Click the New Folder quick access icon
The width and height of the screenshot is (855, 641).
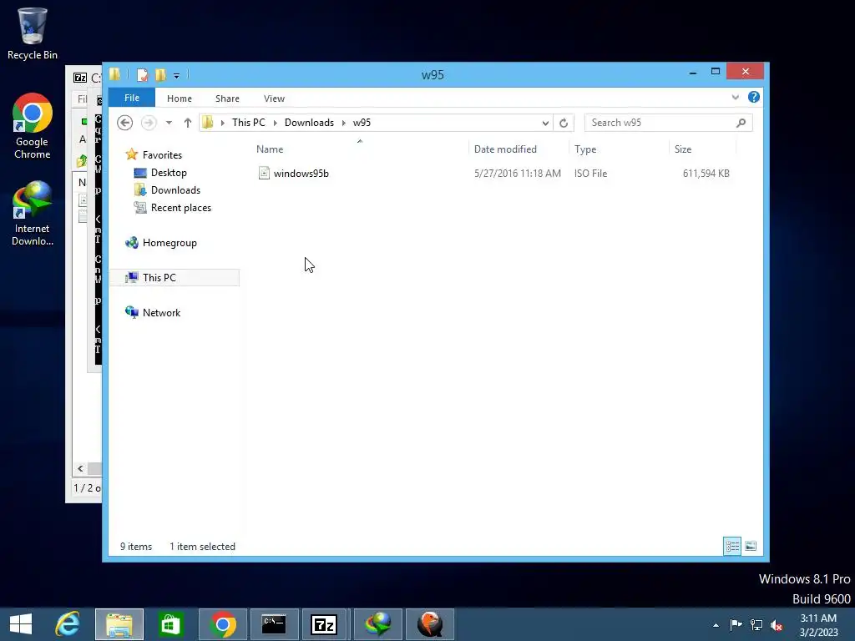(160, 75)
